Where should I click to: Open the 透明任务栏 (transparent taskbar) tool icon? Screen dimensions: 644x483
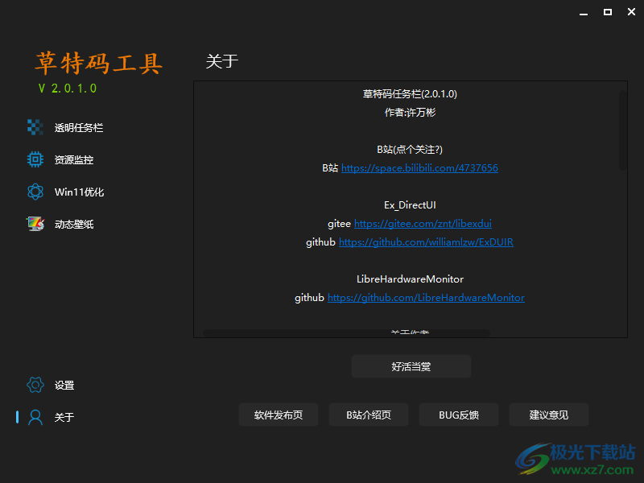coord(35,127)
